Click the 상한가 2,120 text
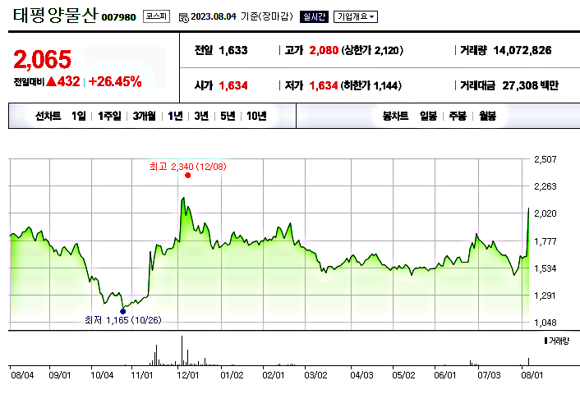This screenshot has width=580, height=394. click(x=372, y=50)
